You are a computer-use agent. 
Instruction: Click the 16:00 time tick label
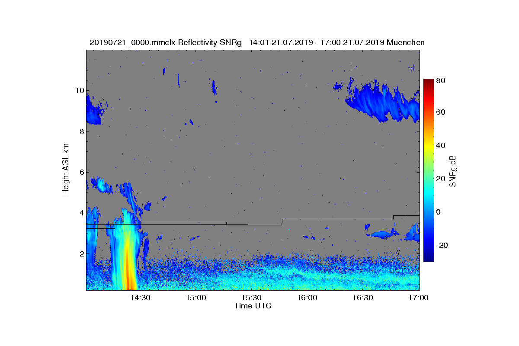point(307,298)
